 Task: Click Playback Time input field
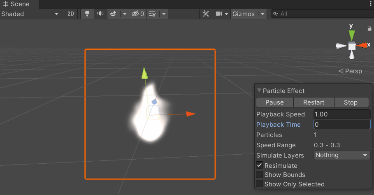coord(342,124)
